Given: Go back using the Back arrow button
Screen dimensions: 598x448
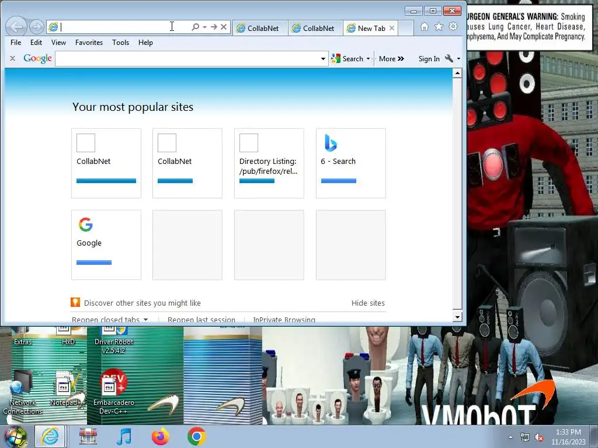Looking at the screenshot, I should point(17,27).
